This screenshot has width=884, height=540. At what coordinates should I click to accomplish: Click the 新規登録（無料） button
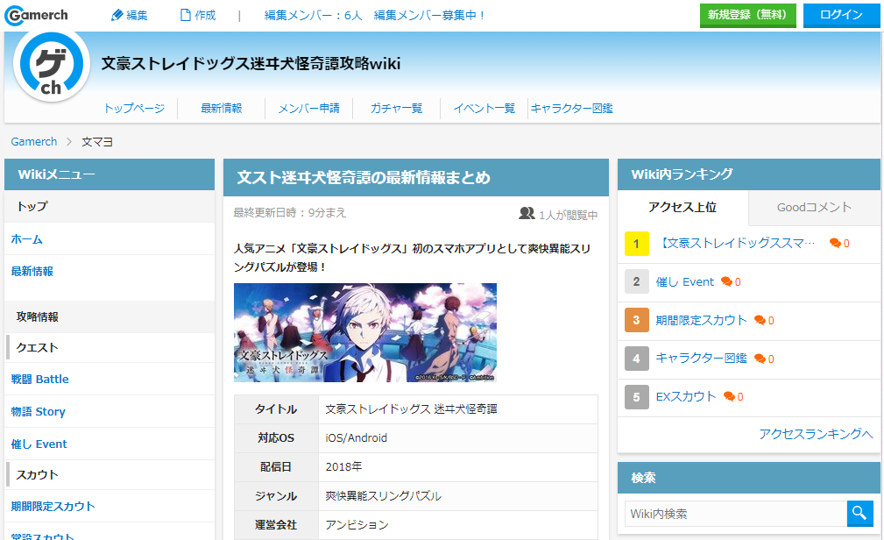[x=747, y=15]
